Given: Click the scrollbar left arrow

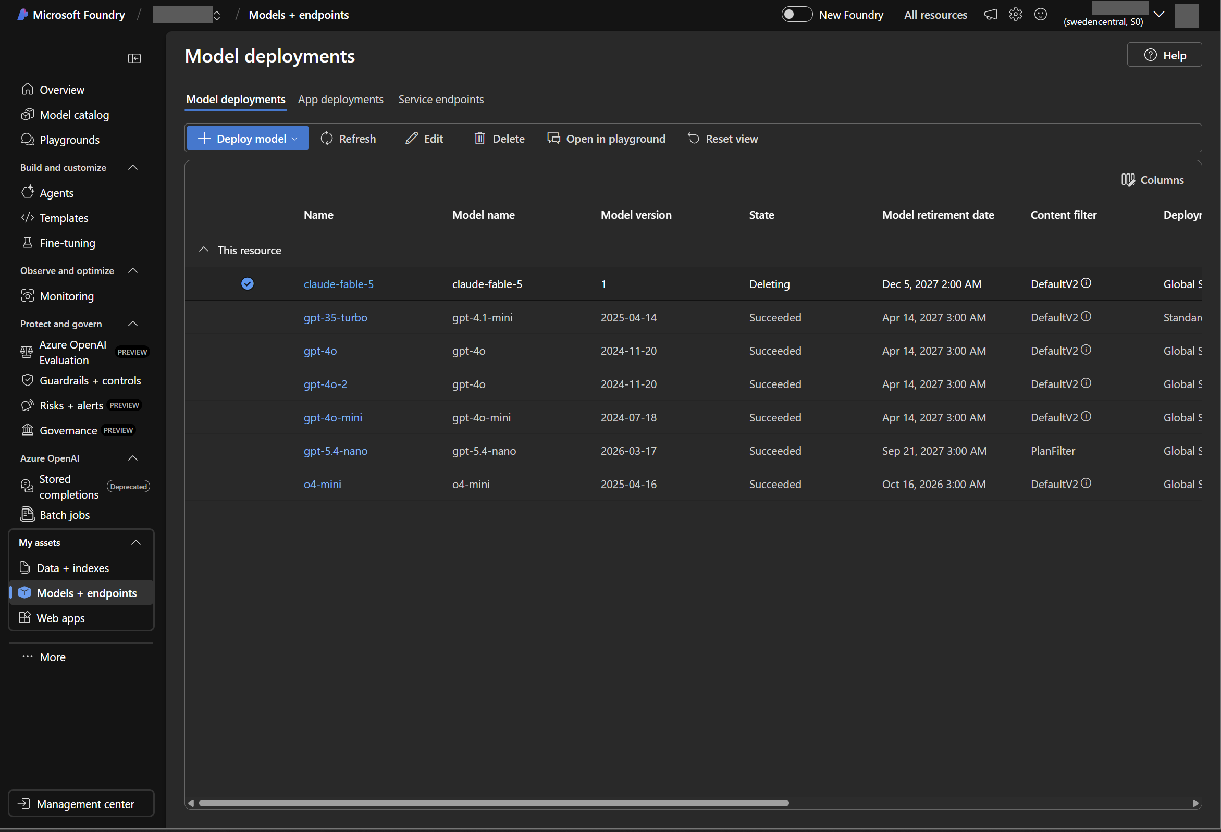Looking at the screenshot, I should (191, 803).
